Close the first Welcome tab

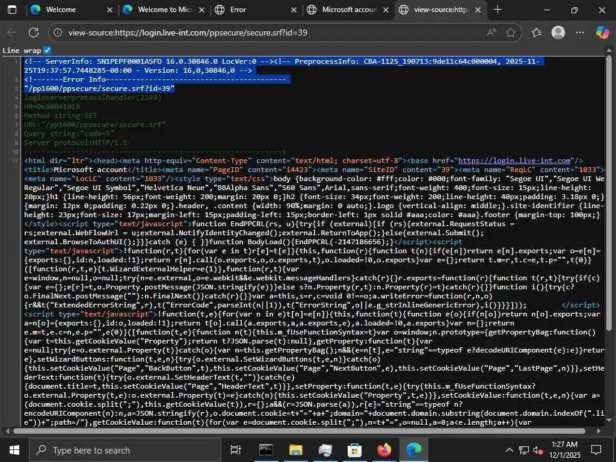coord(109,10)
